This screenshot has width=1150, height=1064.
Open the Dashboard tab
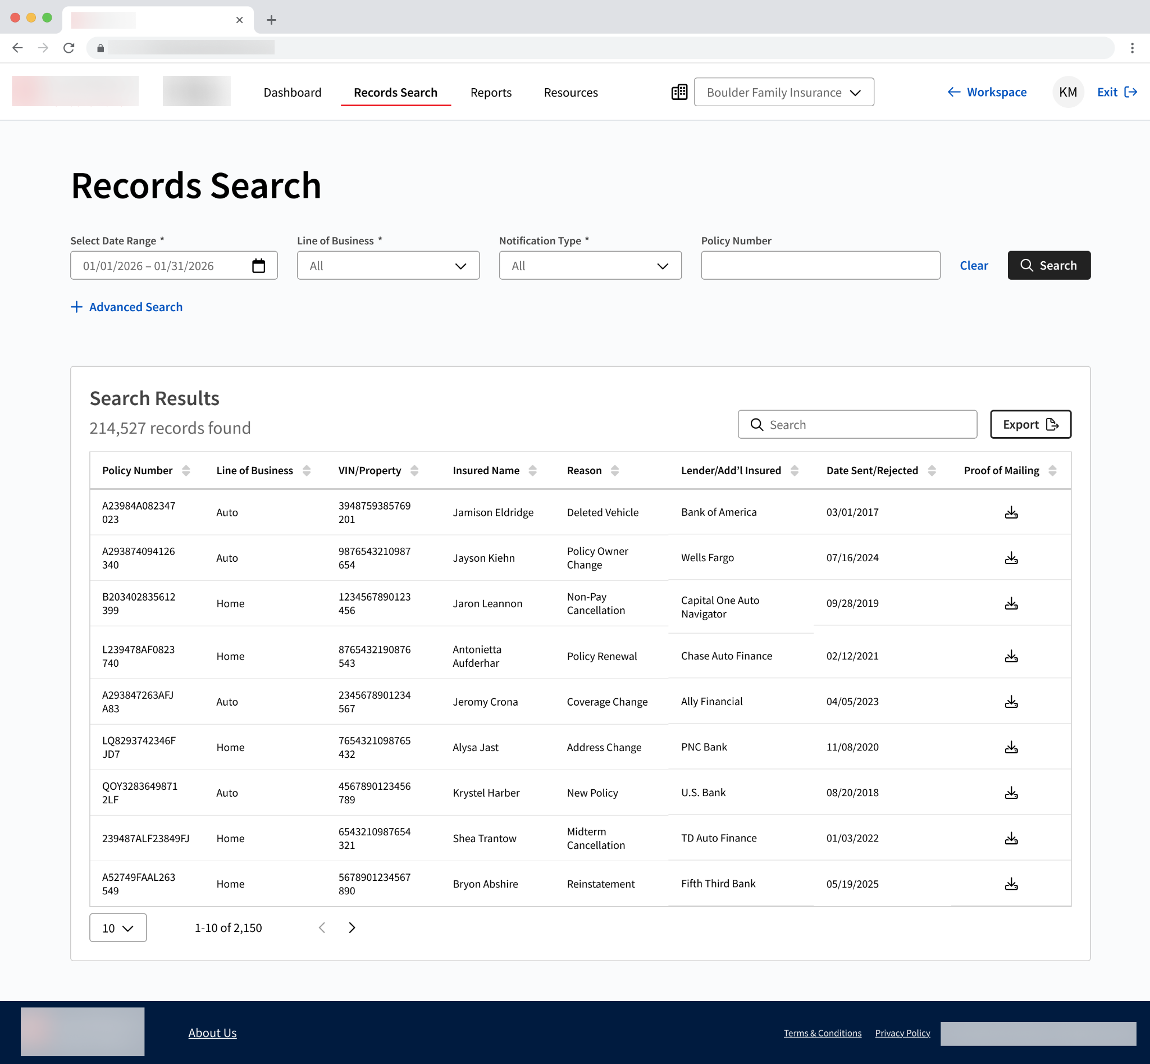point(293,92)
